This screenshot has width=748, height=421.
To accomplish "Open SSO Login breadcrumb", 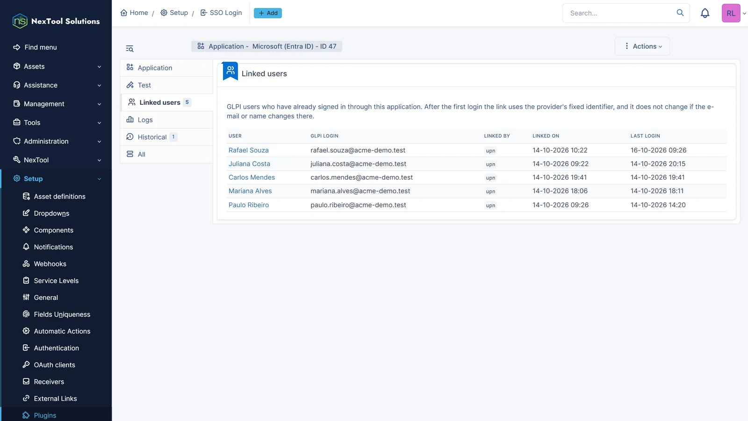I will [221, 13].
